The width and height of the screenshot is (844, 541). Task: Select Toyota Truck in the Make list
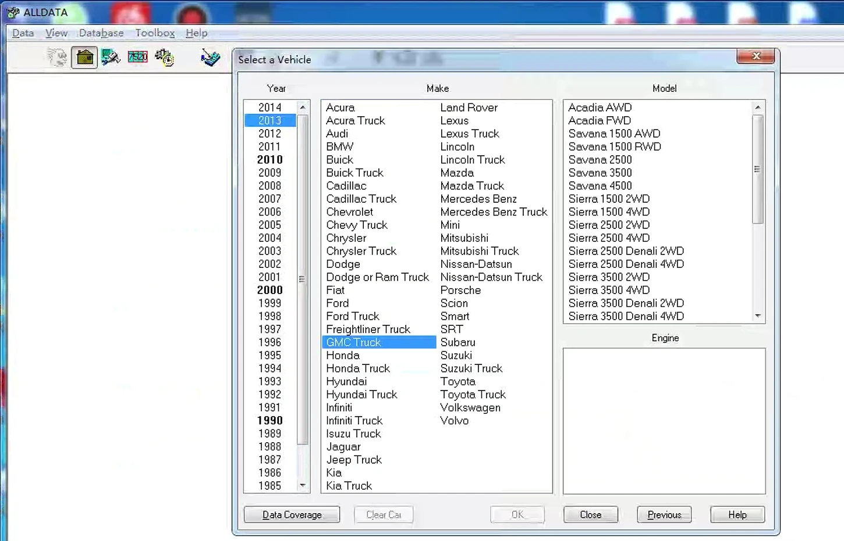coord(473,395)
